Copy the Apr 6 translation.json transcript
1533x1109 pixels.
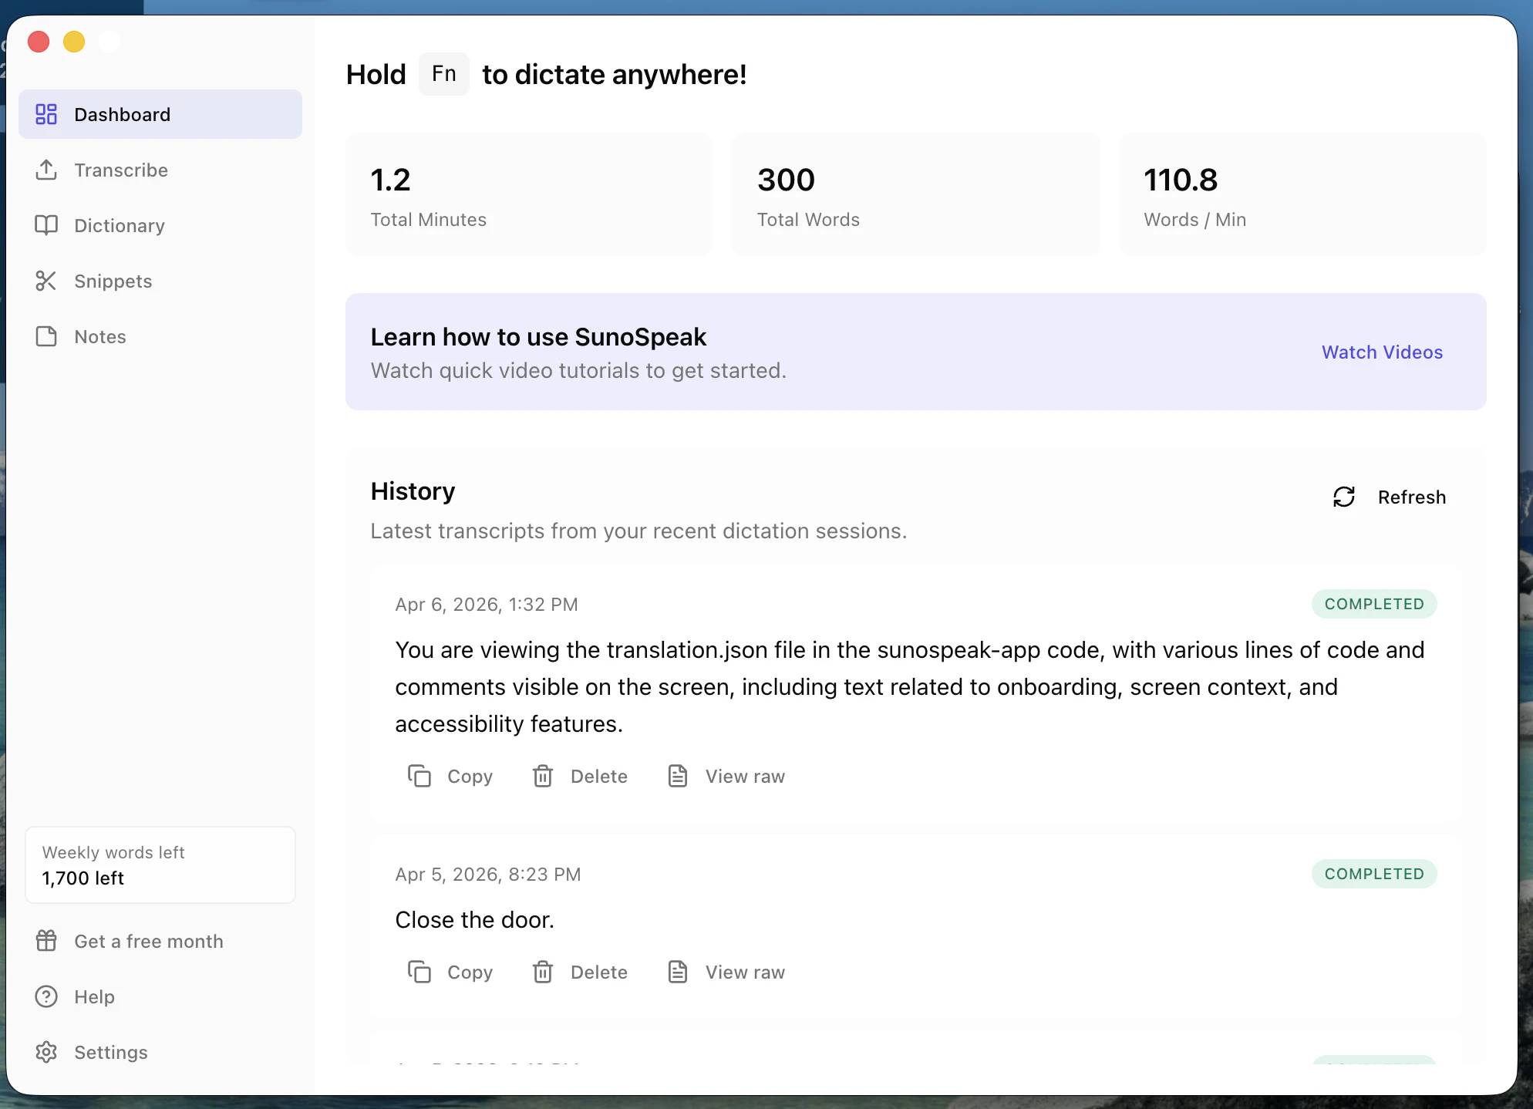(450, 776)
